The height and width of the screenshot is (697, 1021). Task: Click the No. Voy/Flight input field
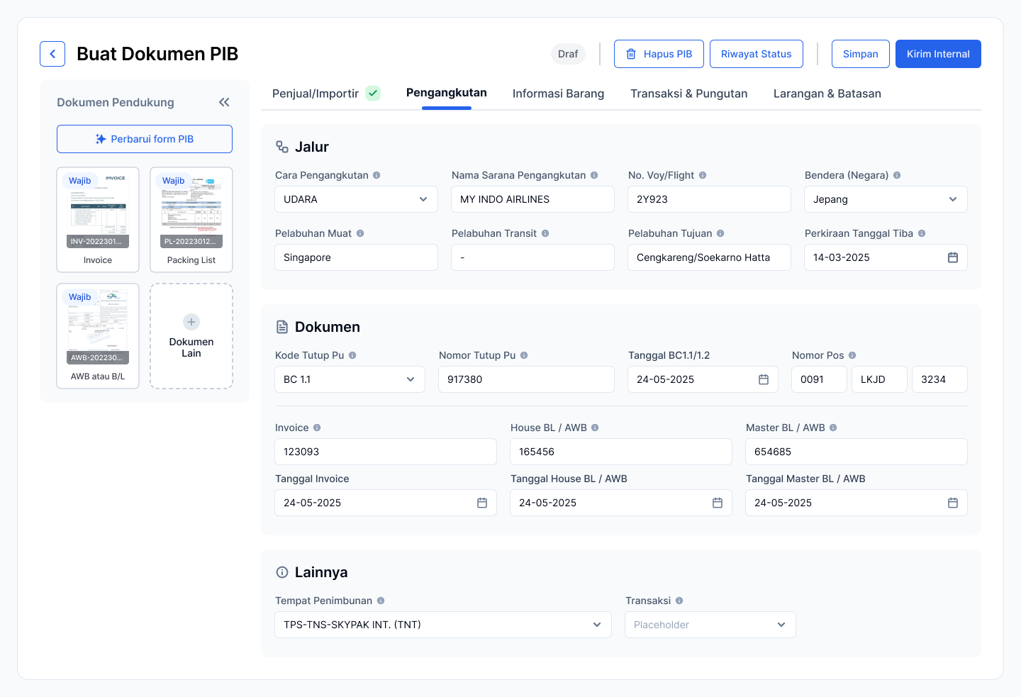pyautogui.click(x=709, y=199)
